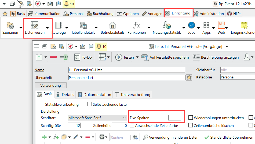
Task: Open the Szenarien folder icon
Action: [x=10, y=26]
